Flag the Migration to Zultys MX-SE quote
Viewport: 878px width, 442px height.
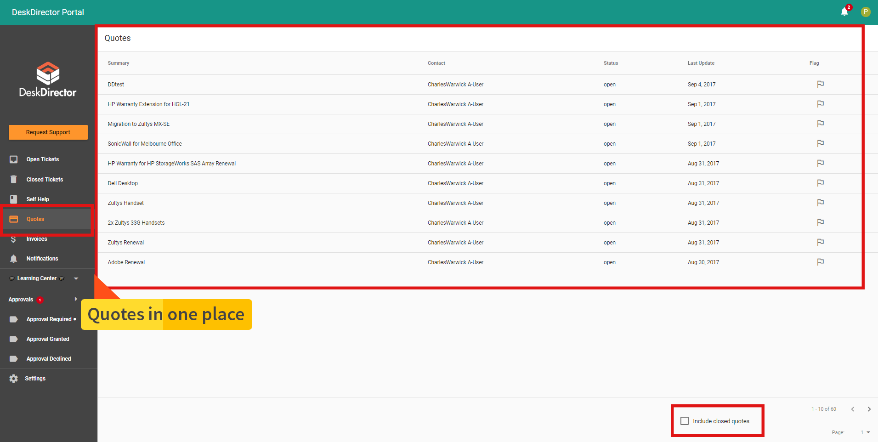click(821, 124)
